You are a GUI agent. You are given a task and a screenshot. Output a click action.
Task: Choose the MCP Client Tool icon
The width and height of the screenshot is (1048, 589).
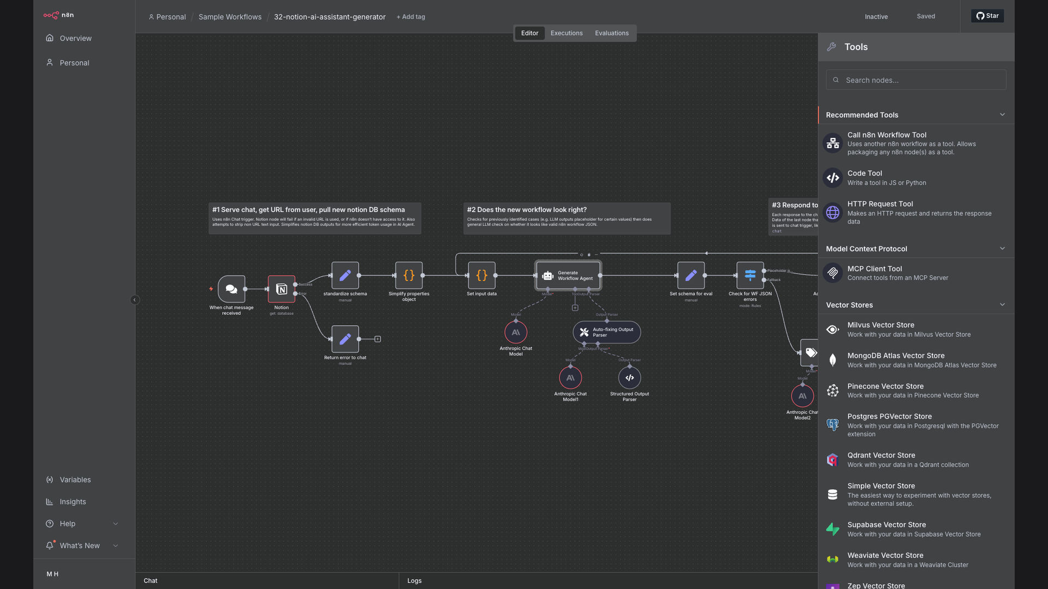(x=833, y=273)
